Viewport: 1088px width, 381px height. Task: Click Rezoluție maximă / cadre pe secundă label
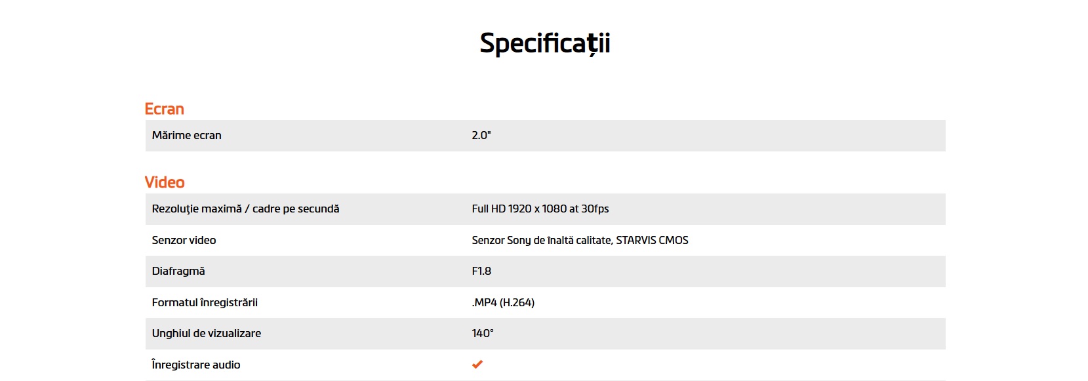click(x=245, y=209)
